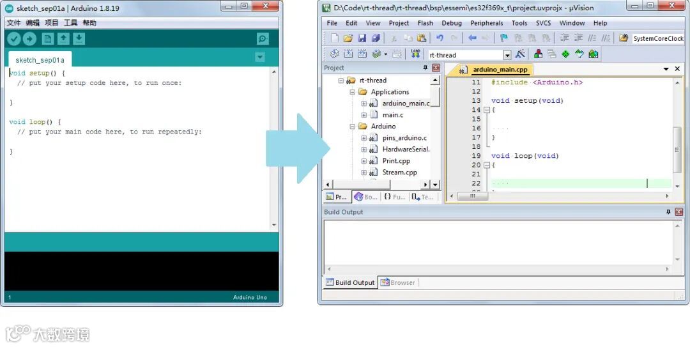The image size is (690, 347).
Task: Switch to the Te... Templates tab
Action: pos(423,197)
